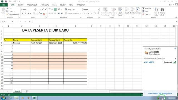Select the Format Painter brush
Screen dimensions: 178x100
8,14
